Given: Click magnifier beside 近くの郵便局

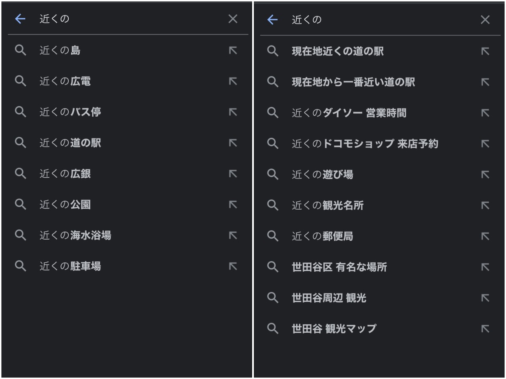Looking at the screenshot, I should point(273,236).
